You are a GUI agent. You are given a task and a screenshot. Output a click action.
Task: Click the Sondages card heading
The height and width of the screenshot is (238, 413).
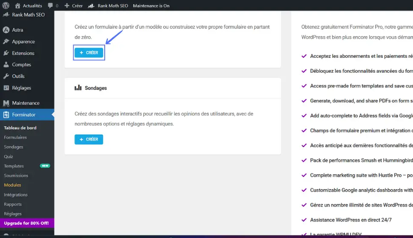(x=96, y=88)
